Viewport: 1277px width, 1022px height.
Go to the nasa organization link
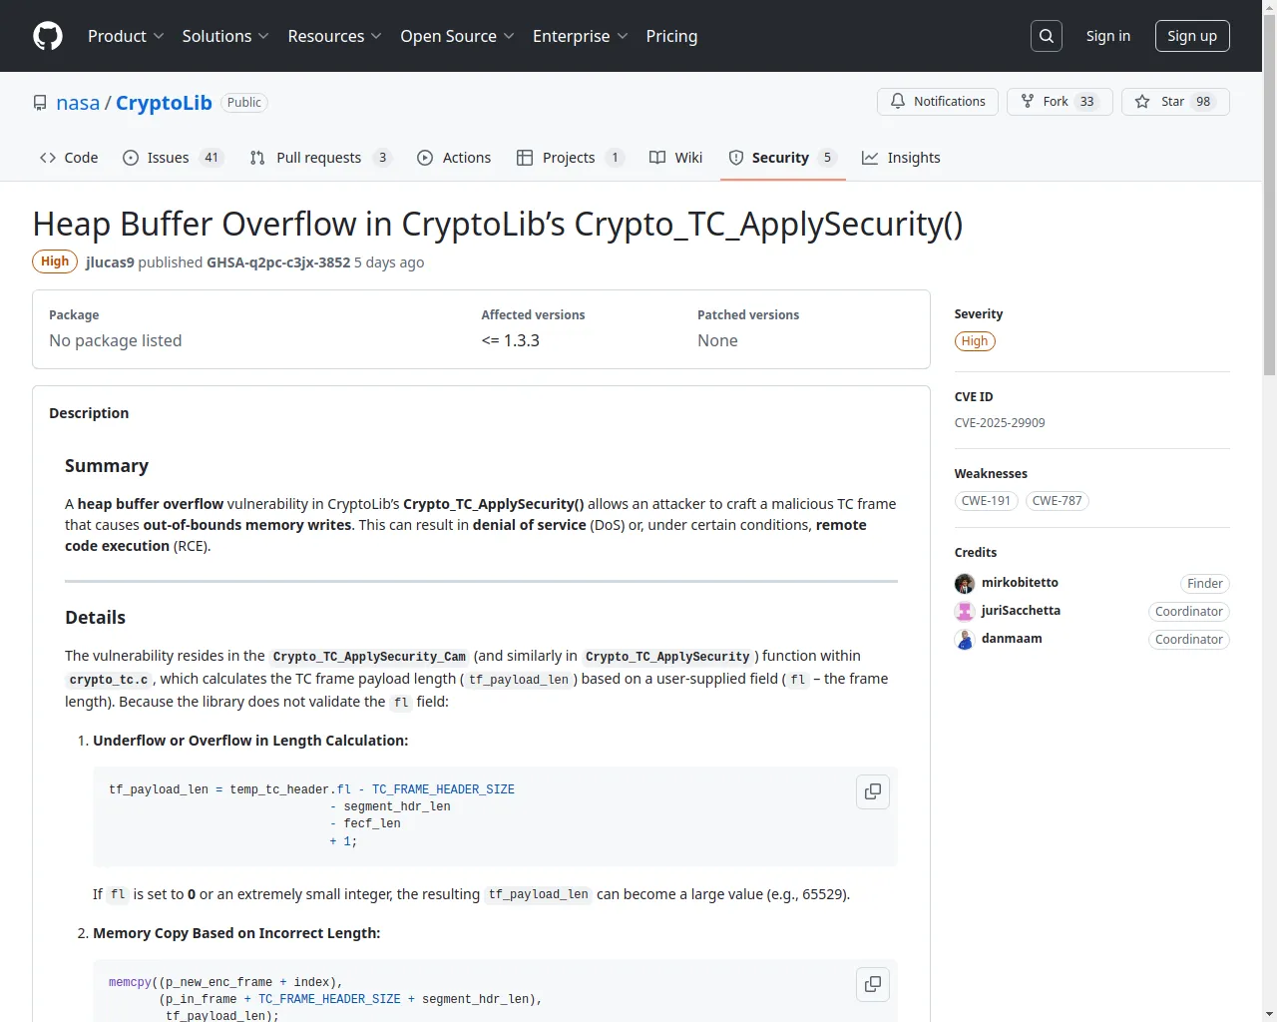click(x=78, y=103)
